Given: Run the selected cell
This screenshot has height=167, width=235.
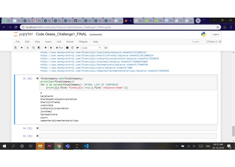Looking at the screenshot, I should tap(60, 48).
